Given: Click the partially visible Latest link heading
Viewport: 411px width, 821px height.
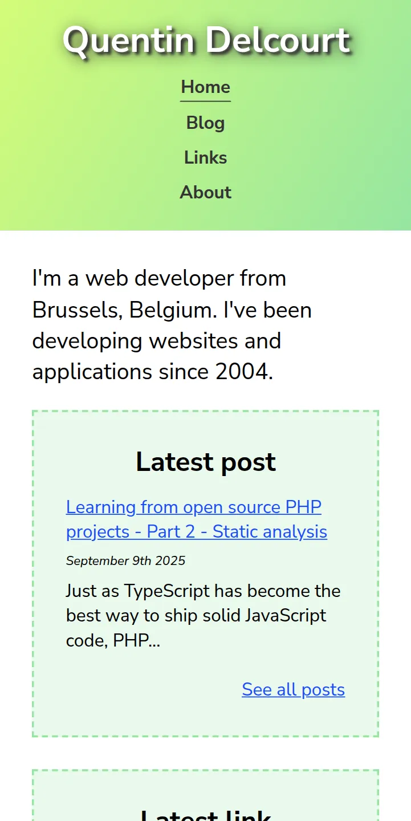Looking at the screenshot, I should click(x=205, y=814).
